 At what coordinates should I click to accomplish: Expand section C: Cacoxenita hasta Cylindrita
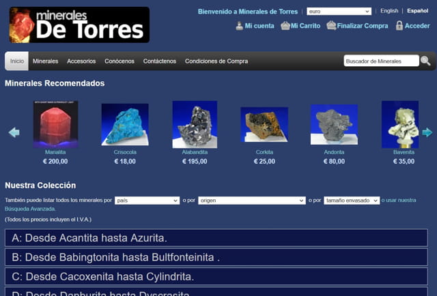coord(216,276)
